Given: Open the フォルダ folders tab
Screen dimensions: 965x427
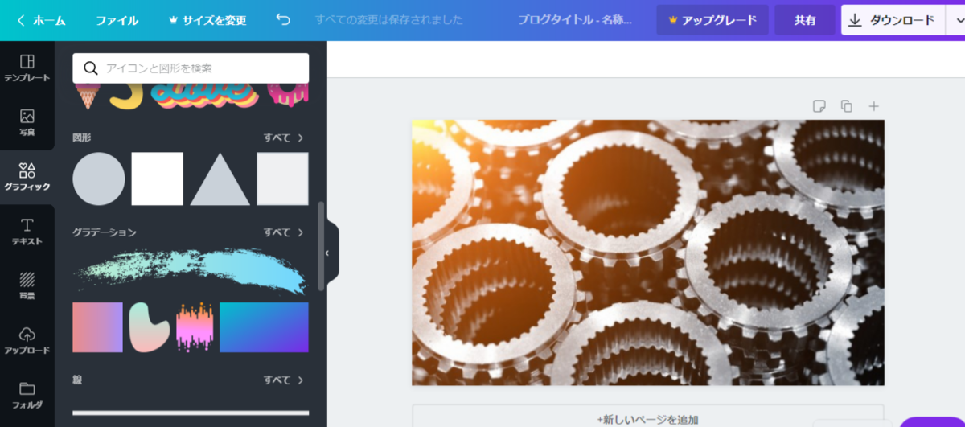Looking at the screenshot, I should pyautogui.click(x=27, y=395).
